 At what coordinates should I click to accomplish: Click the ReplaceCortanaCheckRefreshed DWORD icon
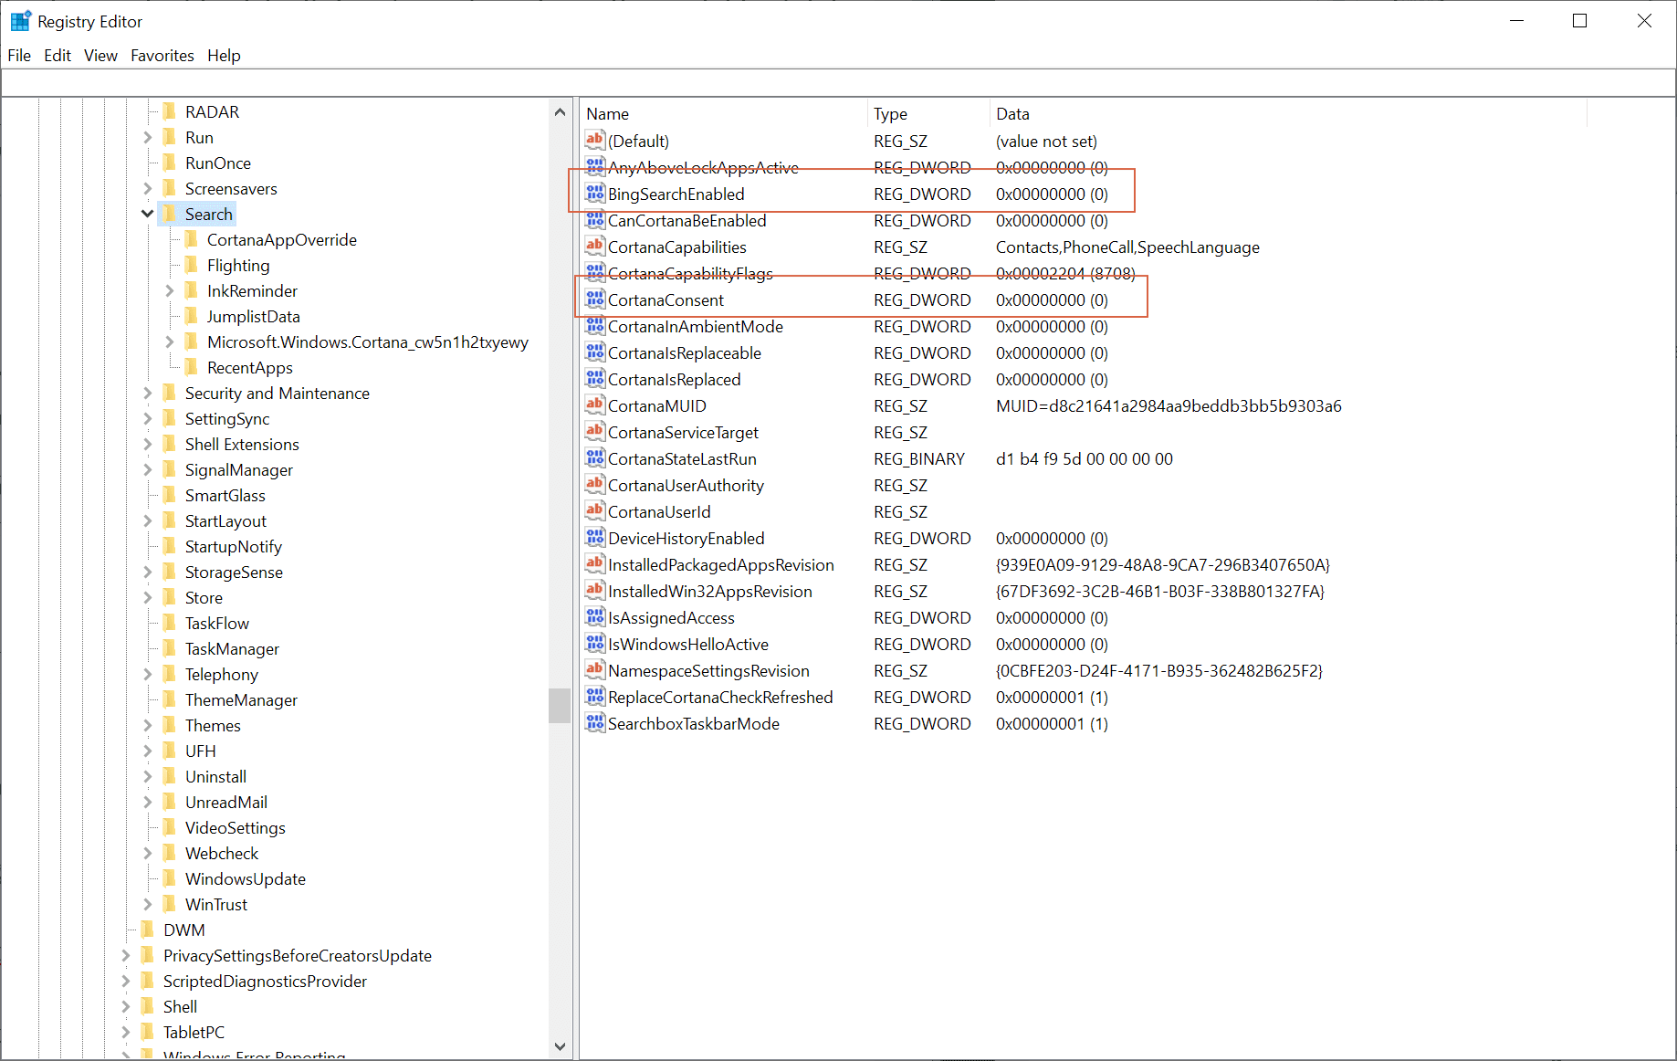point(595,696)
